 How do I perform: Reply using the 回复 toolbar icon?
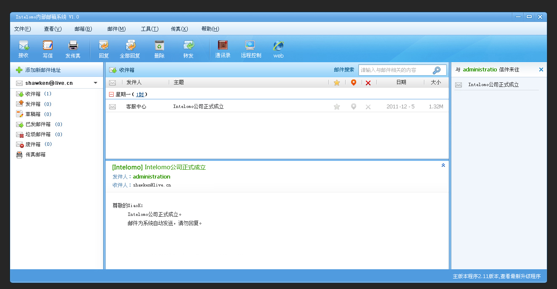104,45
